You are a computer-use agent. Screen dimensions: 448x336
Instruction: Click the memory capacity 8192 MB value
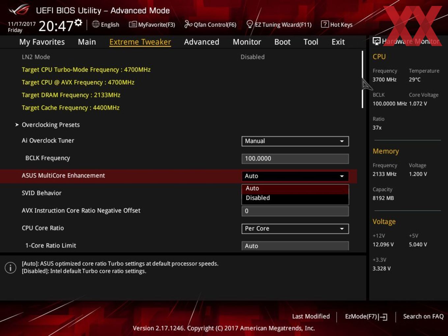click(383, 198)
